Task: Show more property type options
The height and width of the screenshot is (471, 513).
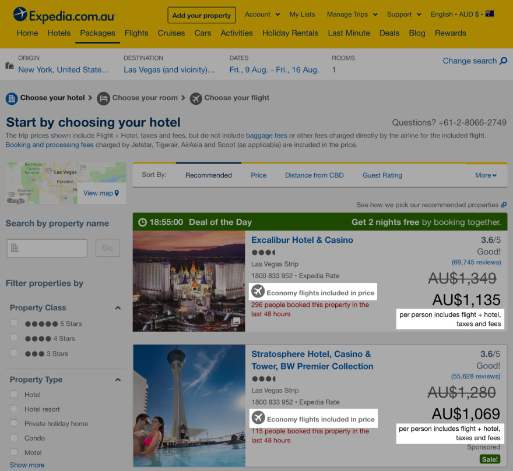Action: 27,465
